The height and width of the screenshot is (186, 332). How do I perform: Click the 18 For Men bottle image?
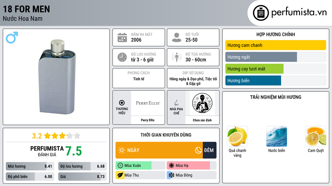(57, 77)
